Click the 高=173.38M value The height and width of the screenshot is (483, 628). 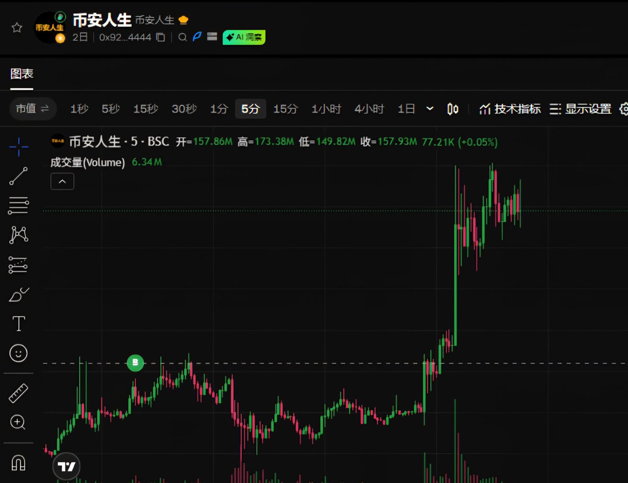(266, 142)
